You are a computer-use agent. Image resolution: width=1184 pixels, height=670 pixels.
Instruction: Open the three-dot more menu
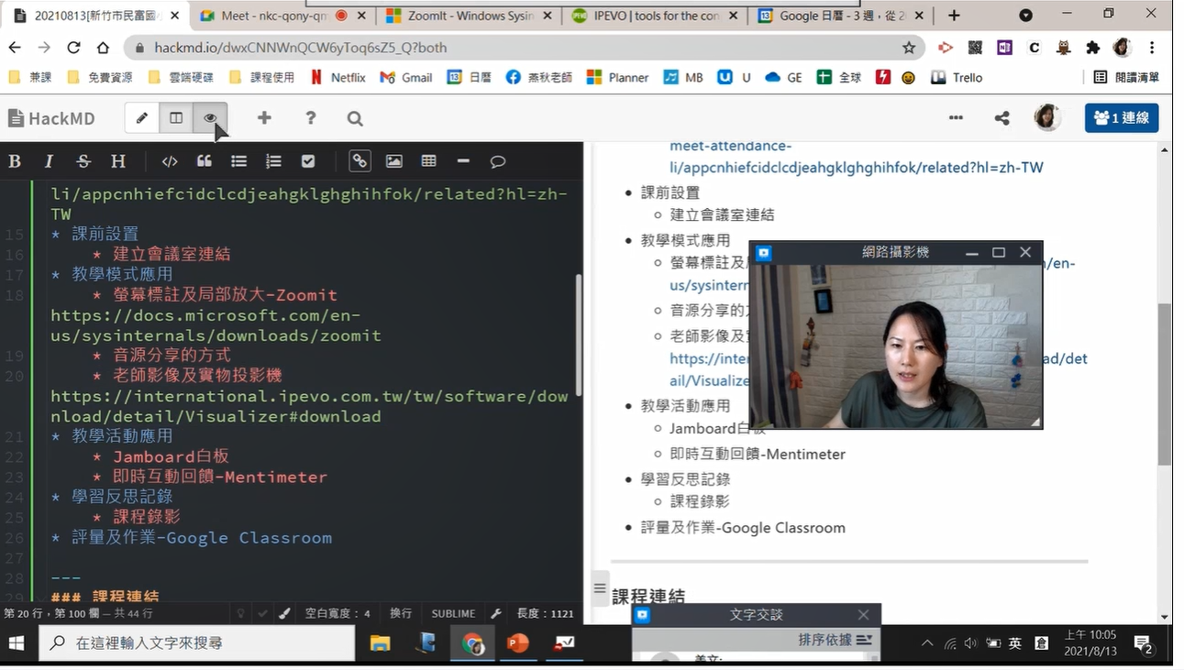click(x=956, y=118)
